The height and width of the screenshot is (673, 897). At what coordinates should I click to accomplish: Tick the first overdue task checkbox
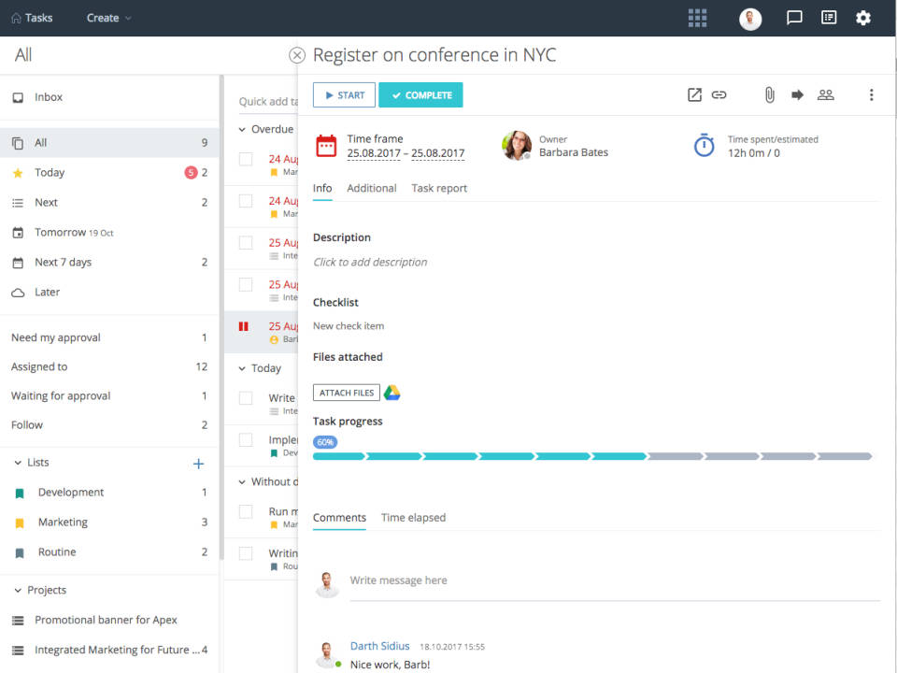coord(246,159)
